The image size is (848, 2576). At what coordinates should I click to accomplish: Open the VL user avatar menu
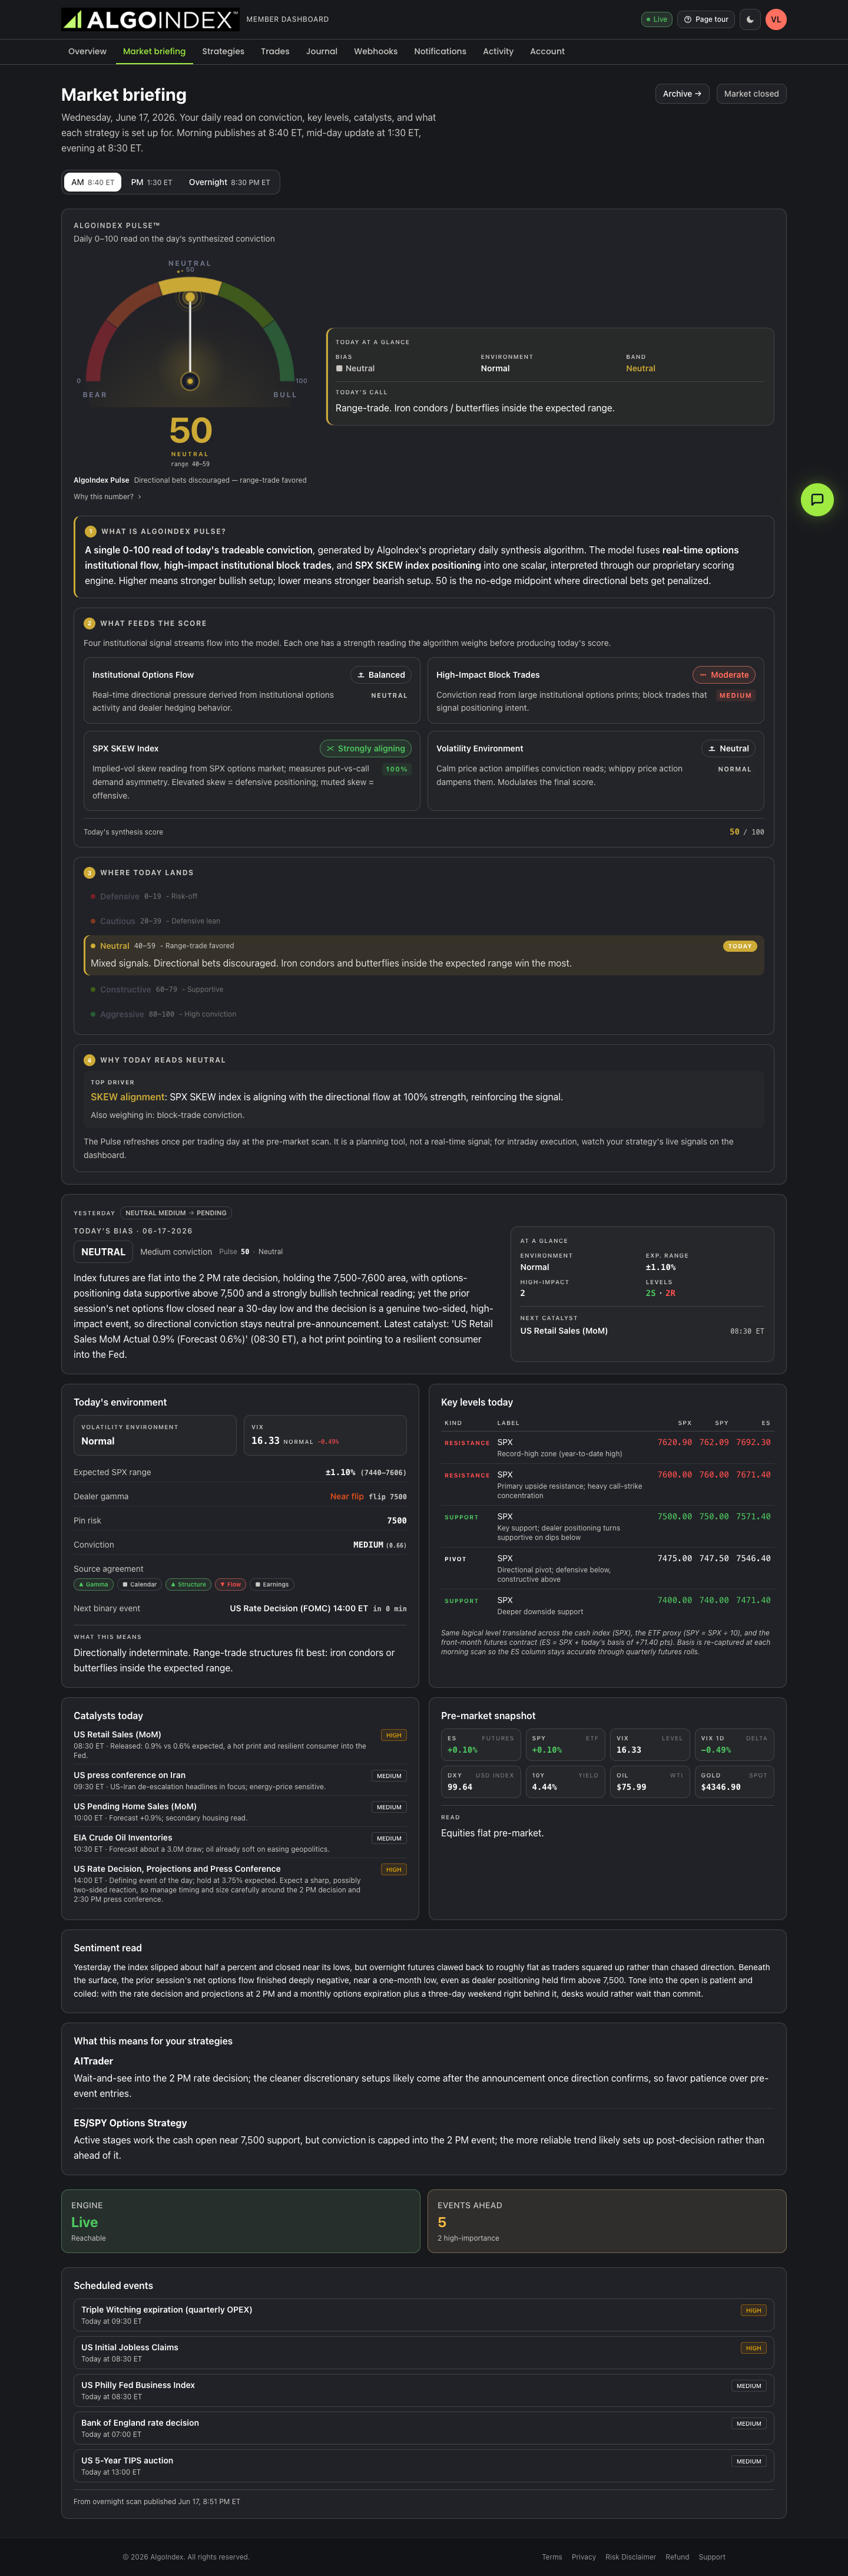click(776, 19)
